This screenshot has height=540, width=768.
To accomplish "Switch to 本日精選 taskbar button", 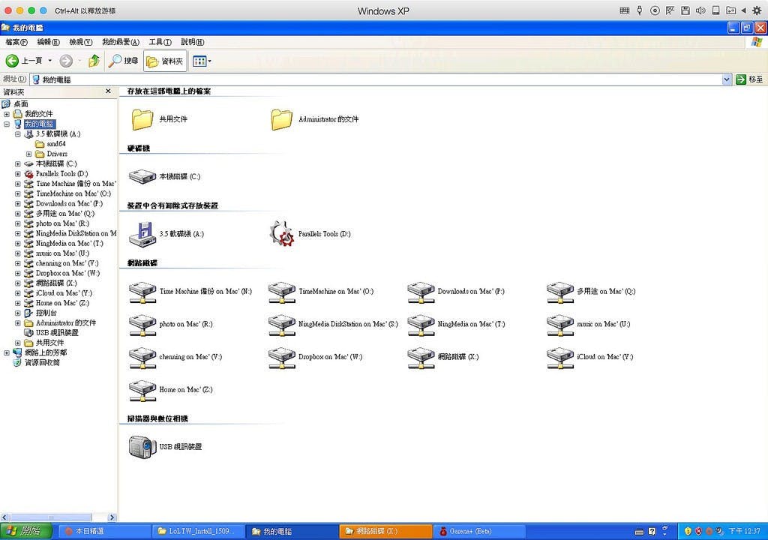I will coord(105,531).
